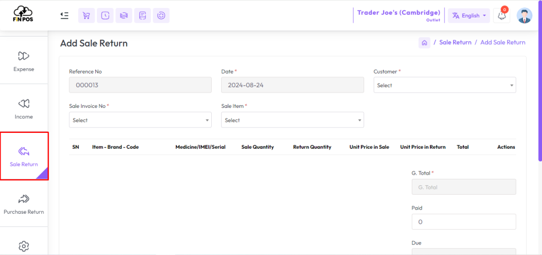Click the SN column header
This screenshot has height=255, width=542.
click(x=76, y=147)
